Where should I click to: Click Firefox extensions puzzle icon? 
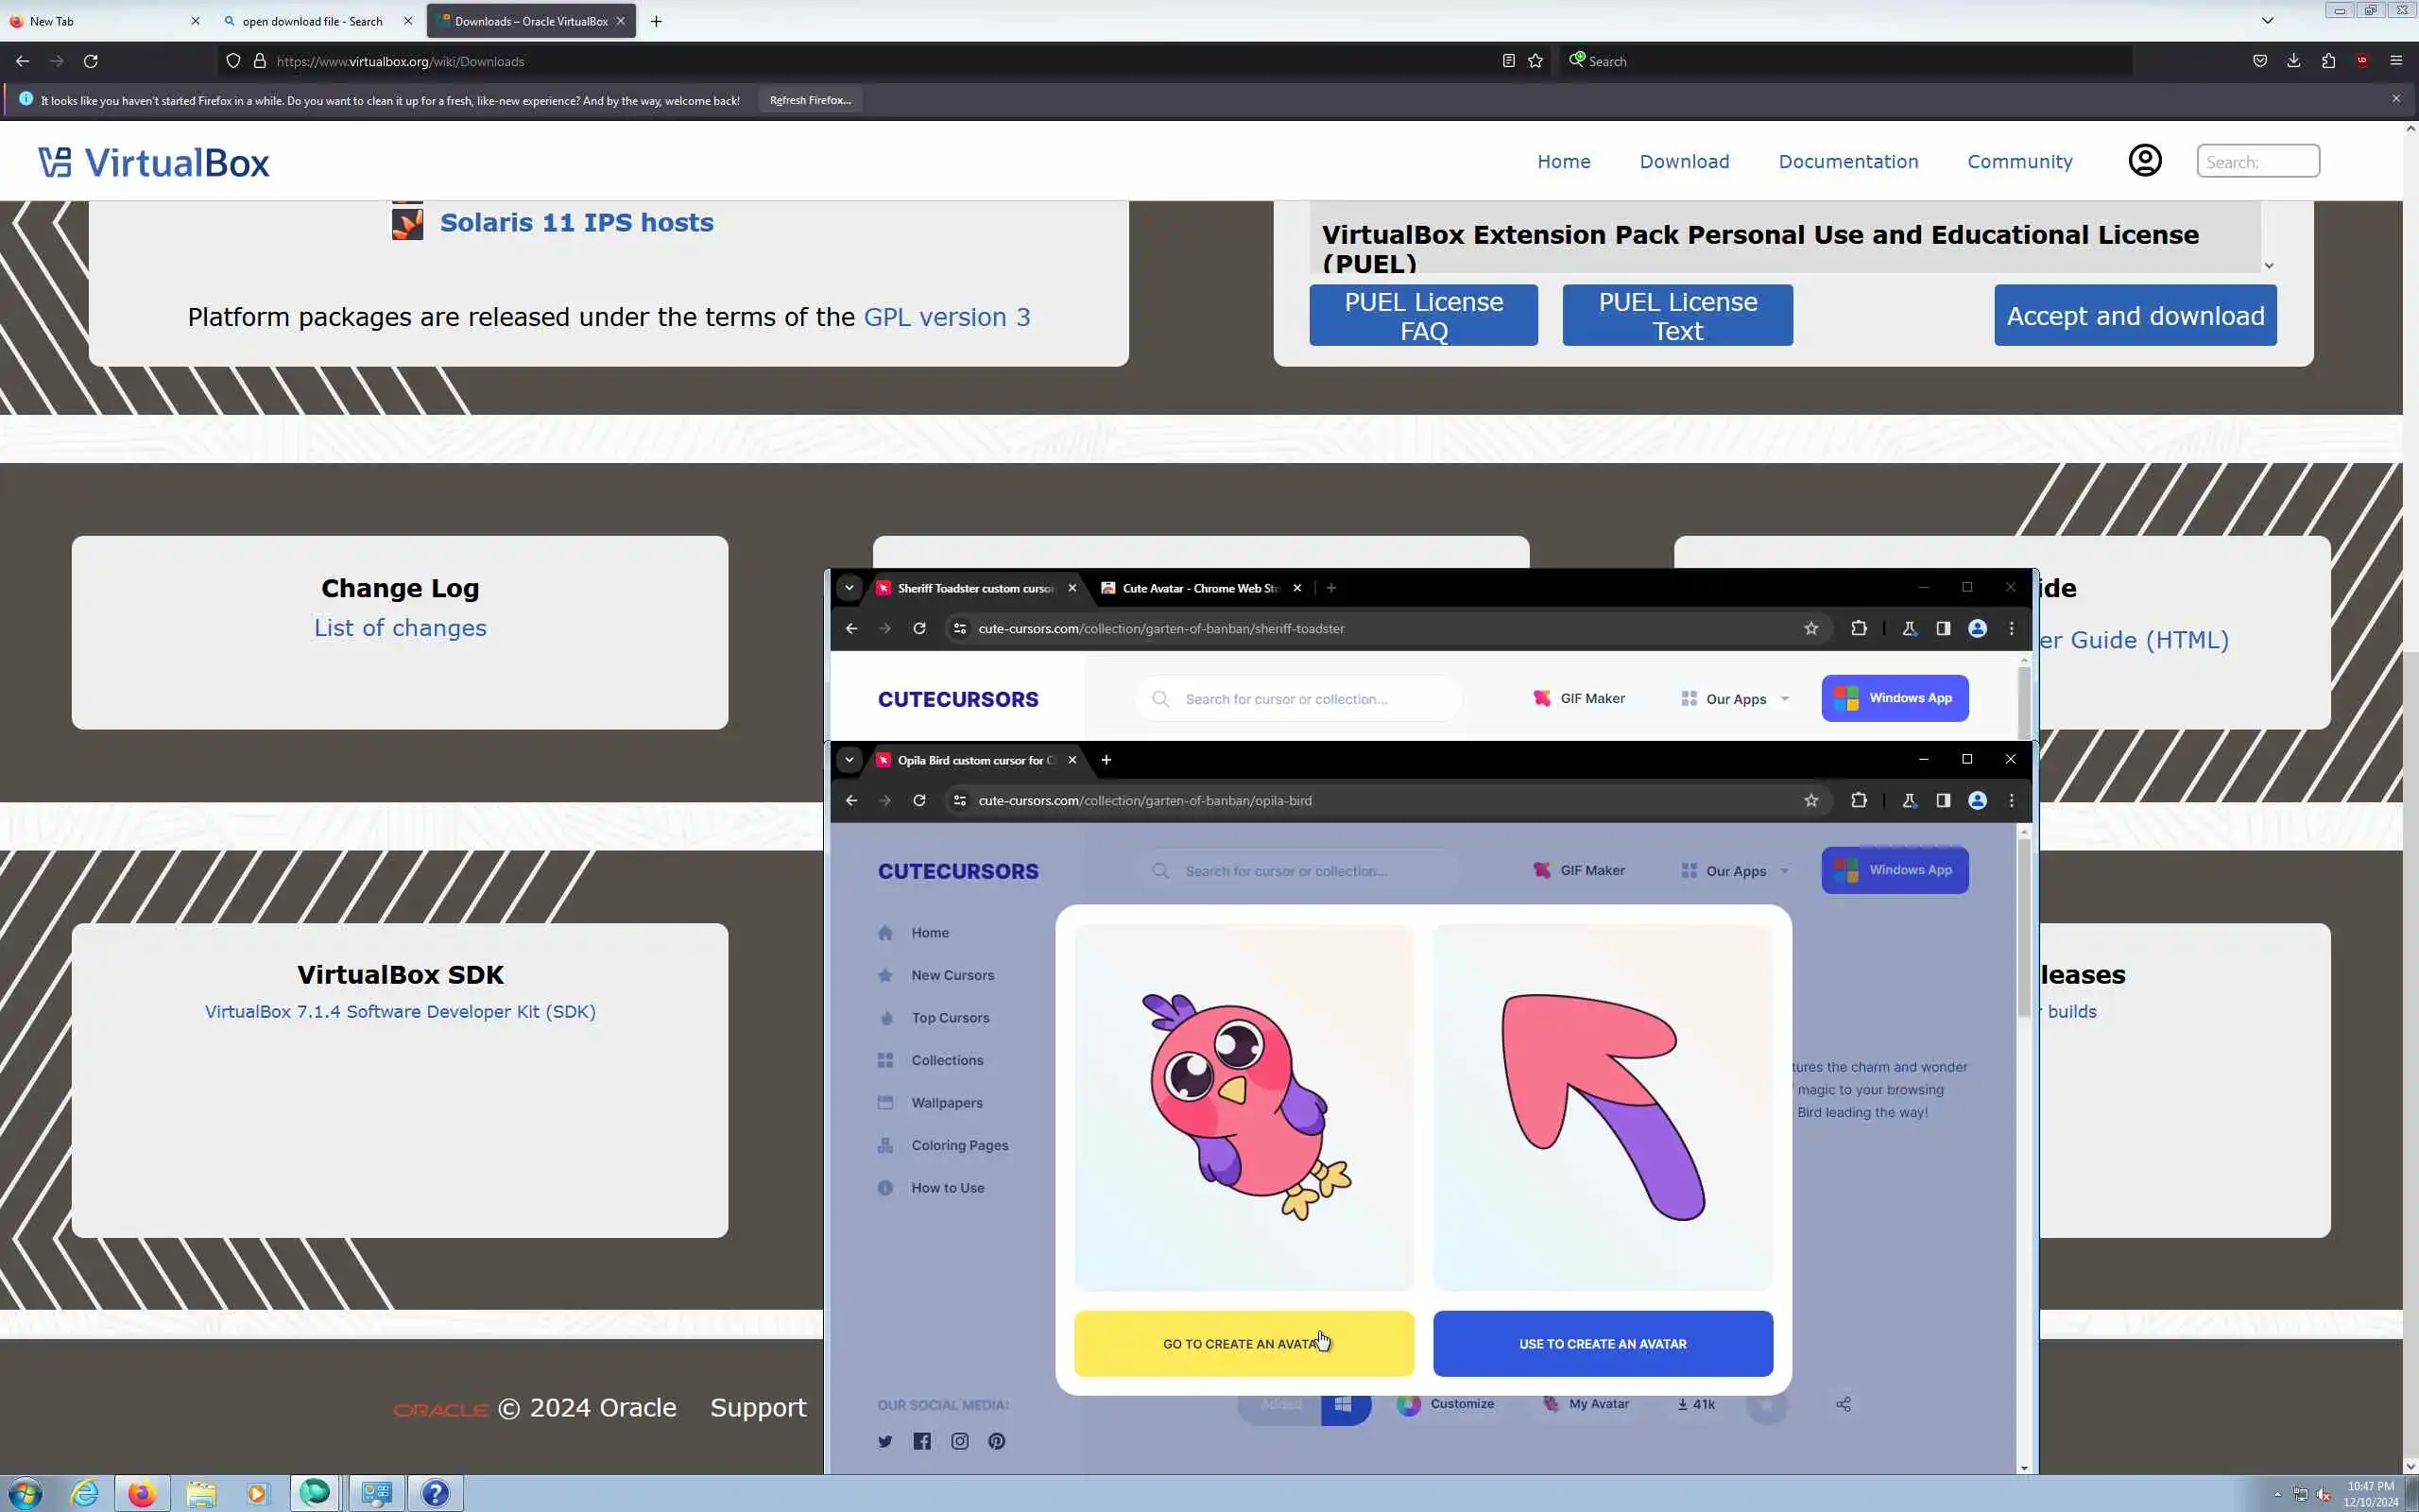click(2328, 61)
